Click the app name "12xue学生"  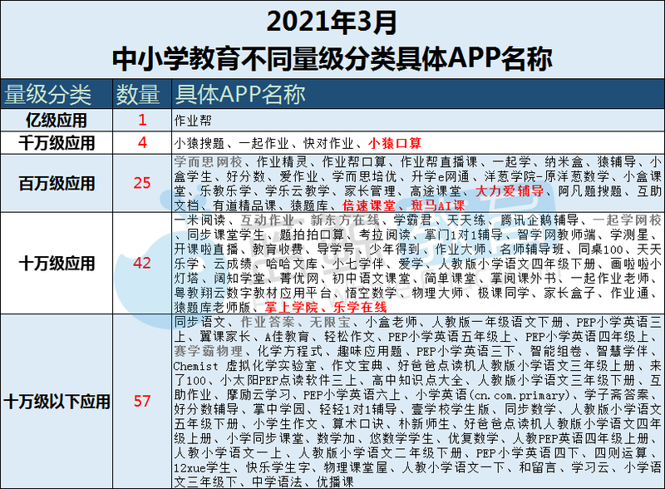pos(202,467)
